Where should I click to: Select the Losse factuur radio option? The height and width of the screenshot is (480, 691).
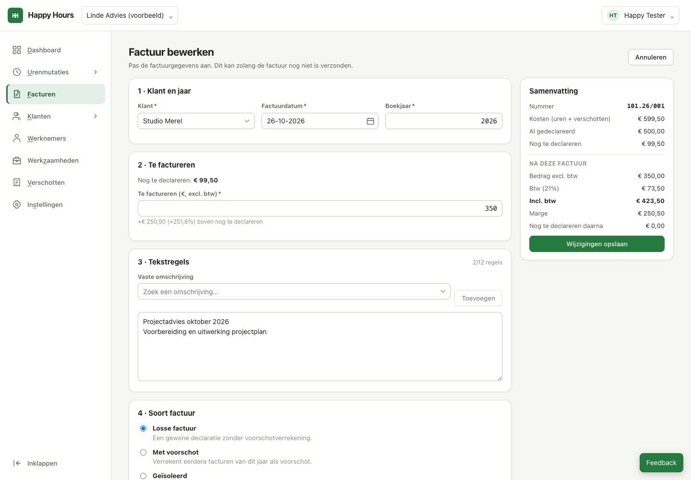pos(143,428)
